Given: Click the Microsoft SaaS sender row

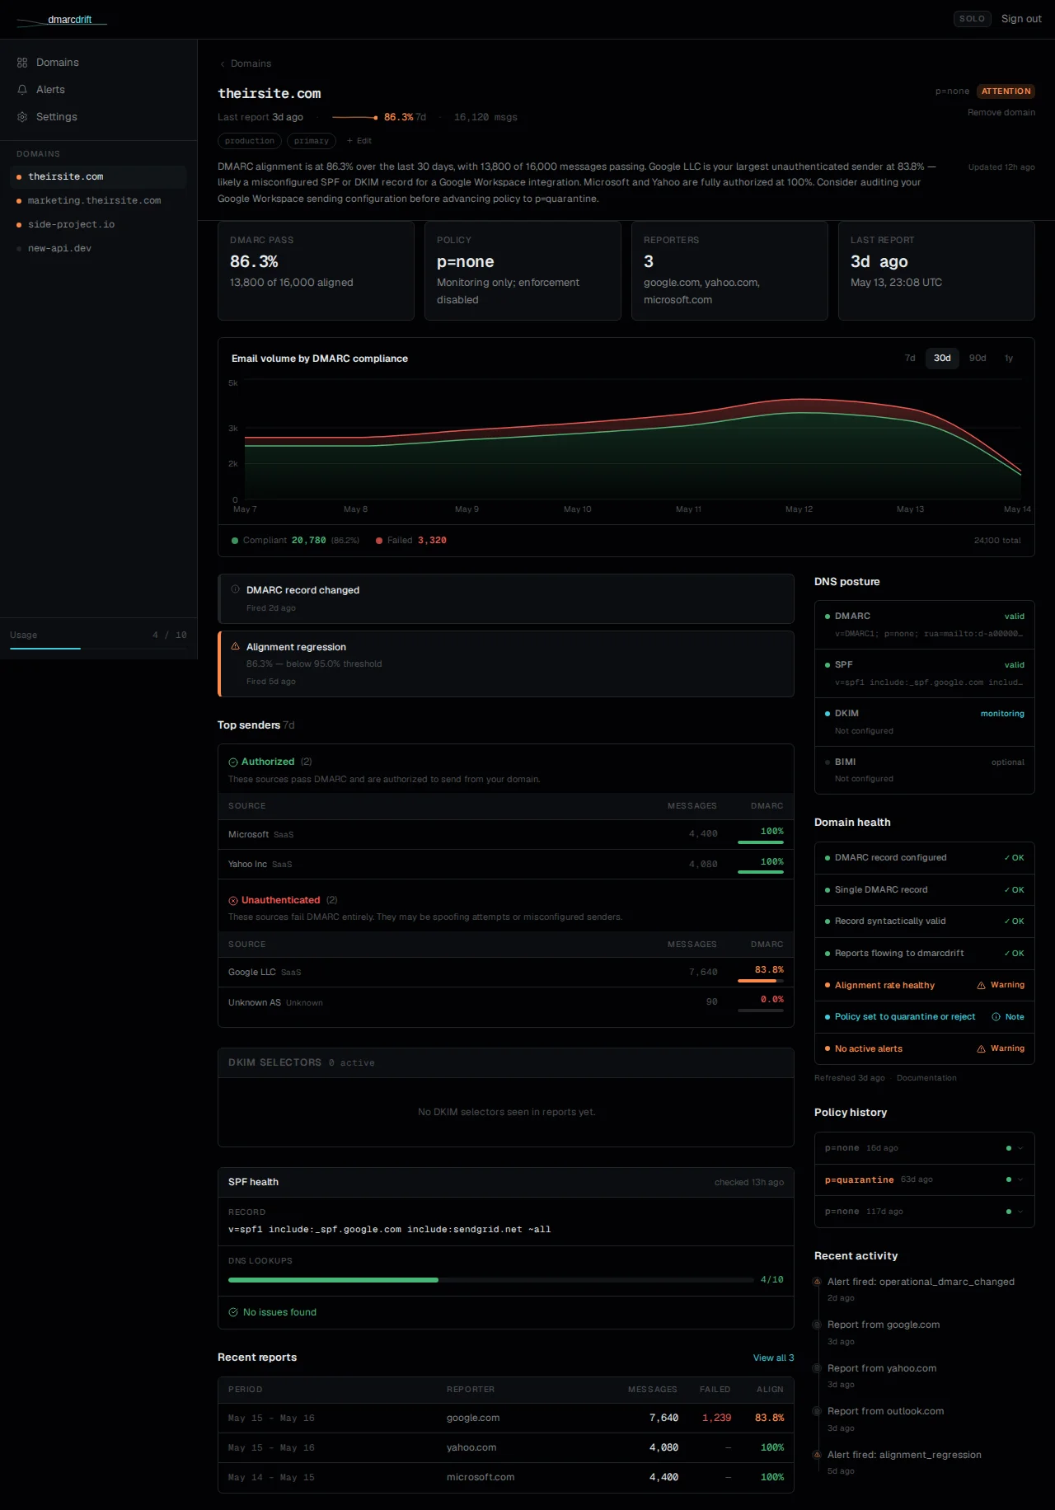Looking at the screenshot, I should click(x=506, y=835).
